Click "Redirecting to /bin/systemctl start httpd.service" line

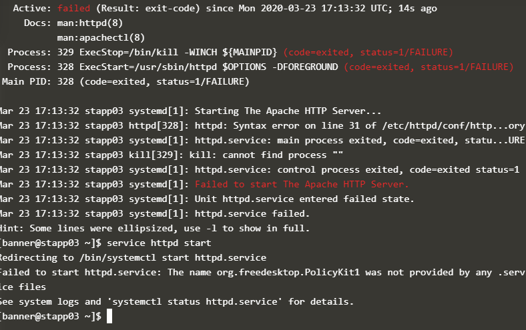(132, 257)
